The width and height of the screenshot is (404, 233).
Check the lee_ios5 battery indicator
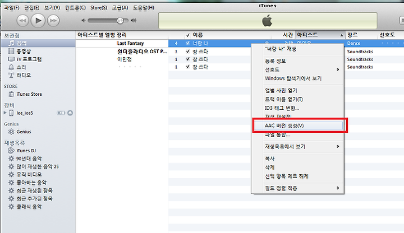tap(61, 113)
